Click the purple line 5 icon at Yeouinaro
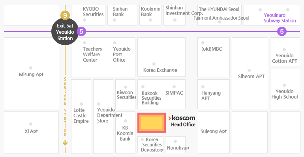 click(x=282, y=31)
